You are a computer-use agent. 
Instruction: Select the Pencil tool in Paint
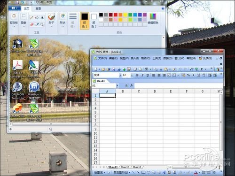point(31,17)
